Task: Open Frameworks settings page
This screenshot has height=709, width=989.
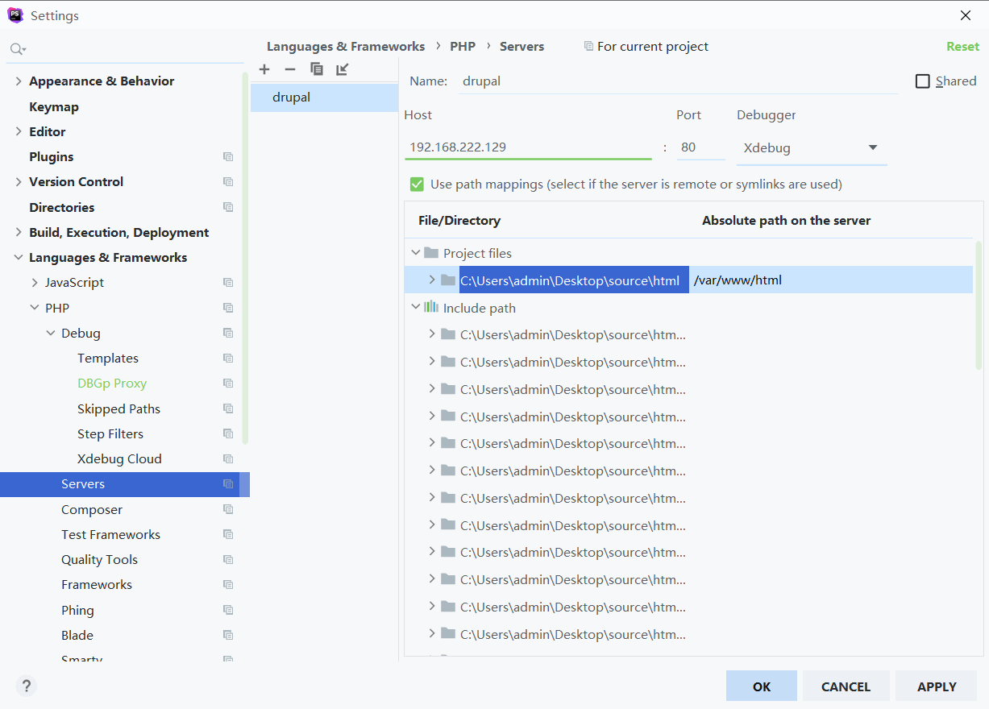Action: tap(97, 585)
